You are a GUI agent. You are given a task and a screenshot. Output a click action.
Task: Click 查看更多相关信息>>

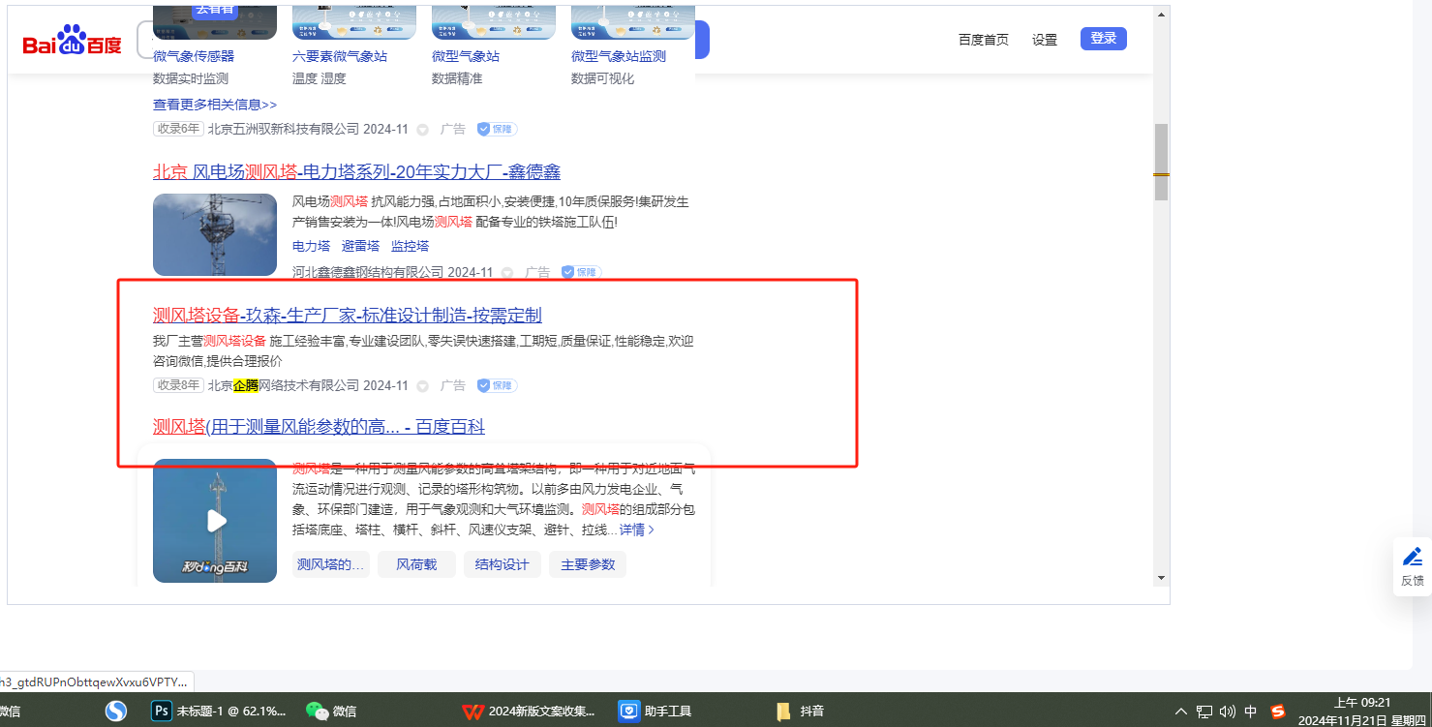215,104
